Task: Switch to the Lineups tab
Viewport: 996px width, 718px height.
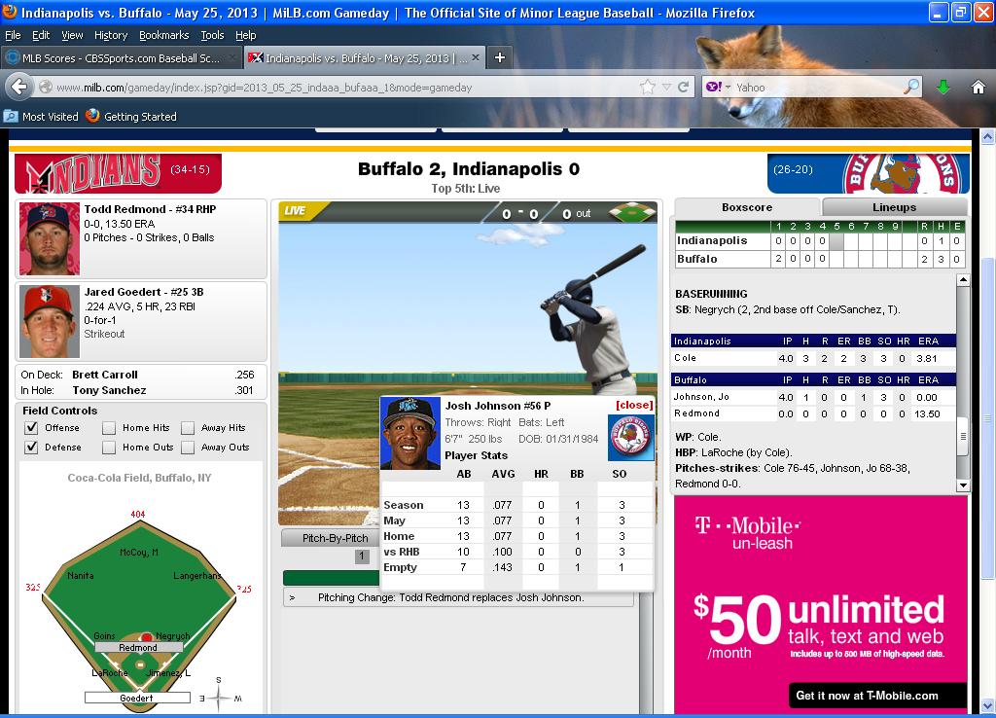Action: tap(895, 207)
